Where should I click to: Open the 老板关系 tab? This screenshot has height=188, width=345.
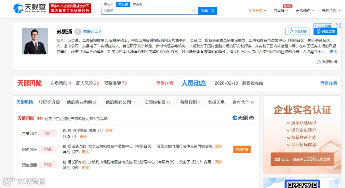coord(216,102)
